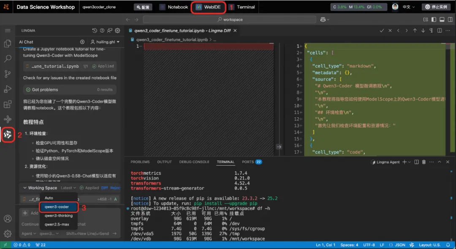Click the send arrow in chat input
The height and width of the screenshot is (249, 456).
click(114, 233)
